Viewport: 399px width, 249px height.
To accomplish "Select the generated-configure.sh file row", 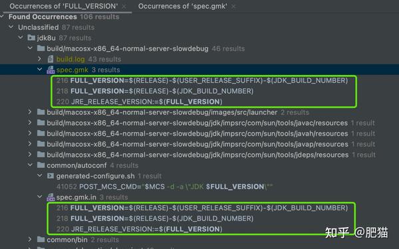I will (x=199, y=175).
